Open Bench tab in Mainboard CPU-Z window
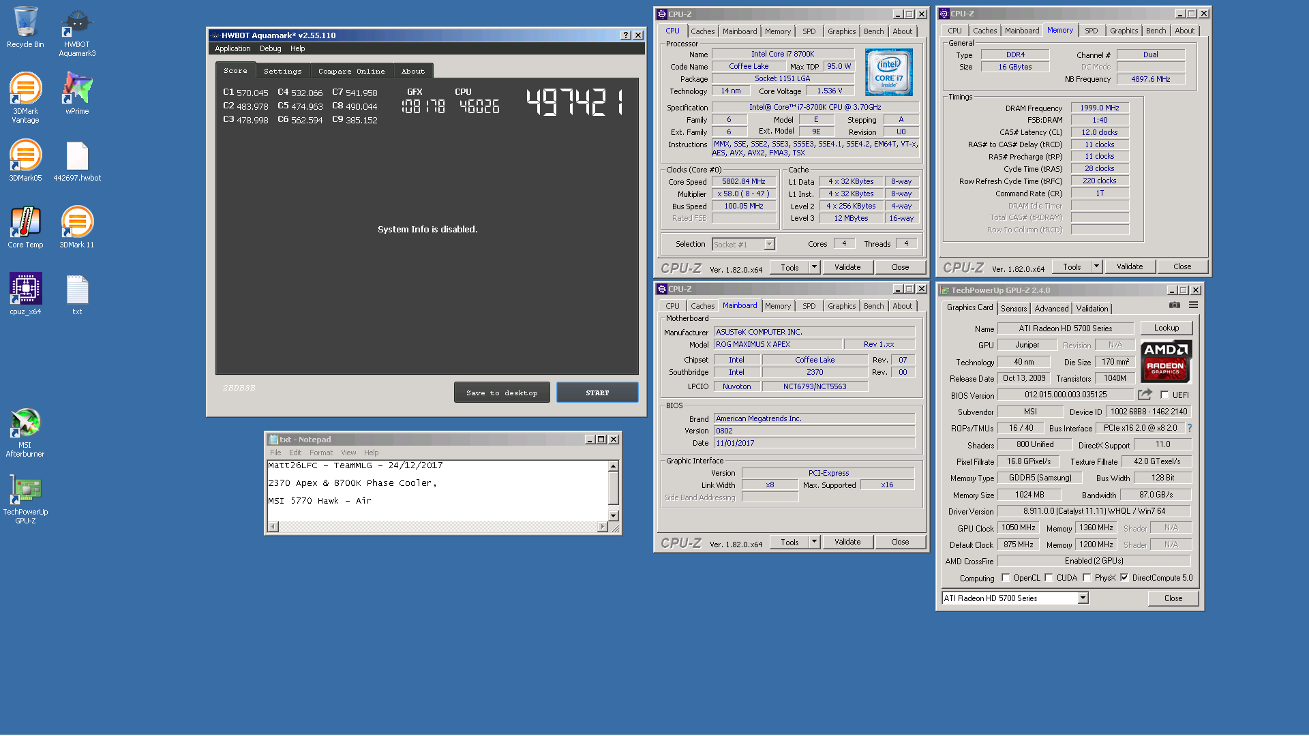This screenshot has width=1309, height=736. coord(873,306)
